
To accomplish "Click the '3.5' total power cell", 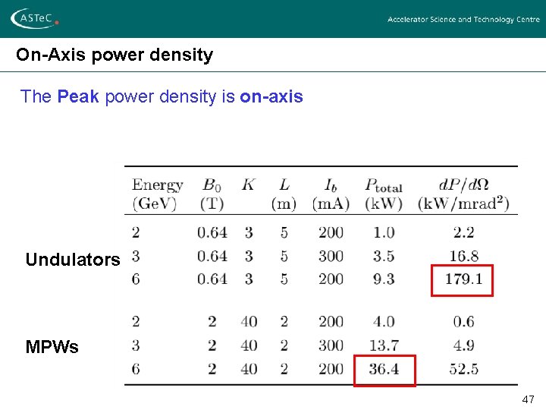I will (384, 257).
